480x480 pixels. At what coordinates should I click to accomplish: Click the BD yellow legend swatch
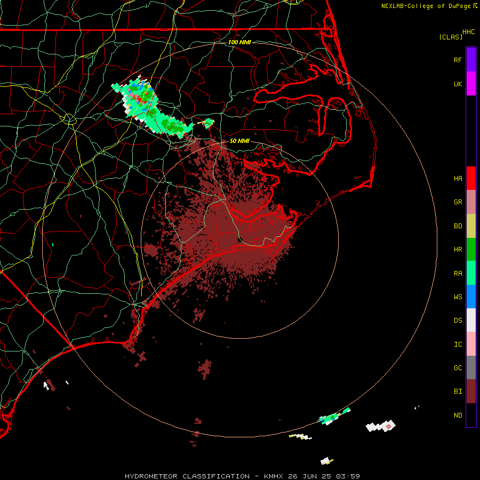click(471, 226)
